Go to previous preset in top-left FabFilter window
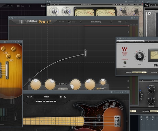The height and width of the screenshot is (131, 158). point(30,6)
